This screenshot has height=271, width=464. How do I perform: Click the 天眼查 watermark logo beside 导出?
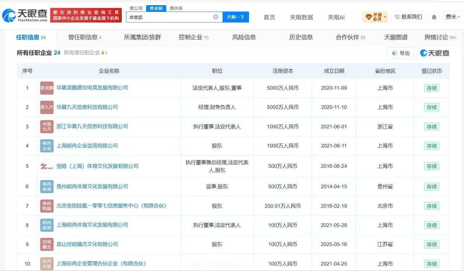pos(435,53)
